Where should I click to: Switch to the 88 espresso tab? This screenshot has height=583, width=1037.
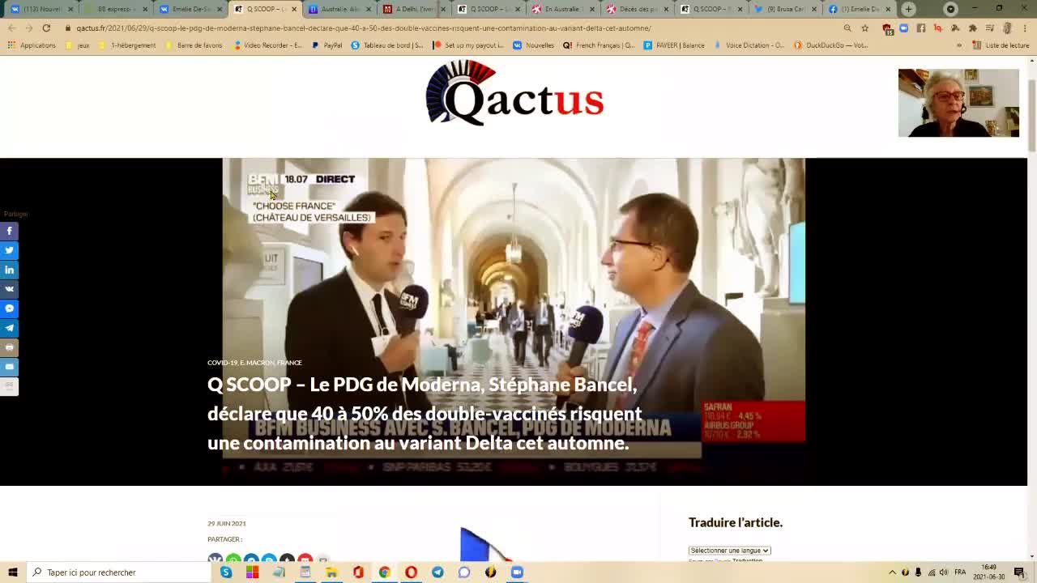point(115,9)
